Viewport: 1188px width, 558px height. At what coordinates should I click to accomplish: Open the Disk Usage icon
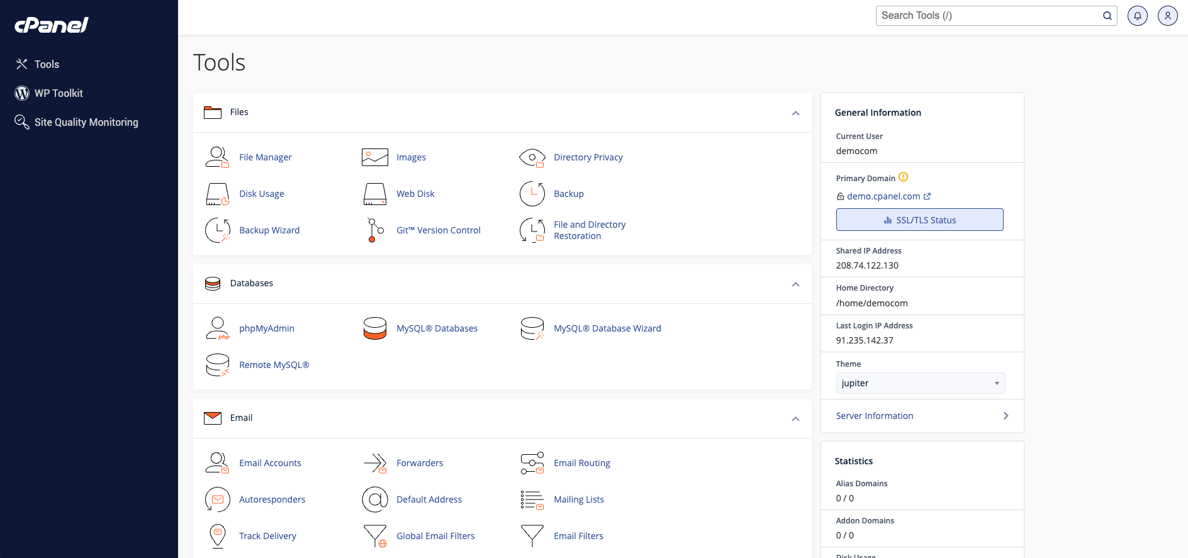coord(217,194)
